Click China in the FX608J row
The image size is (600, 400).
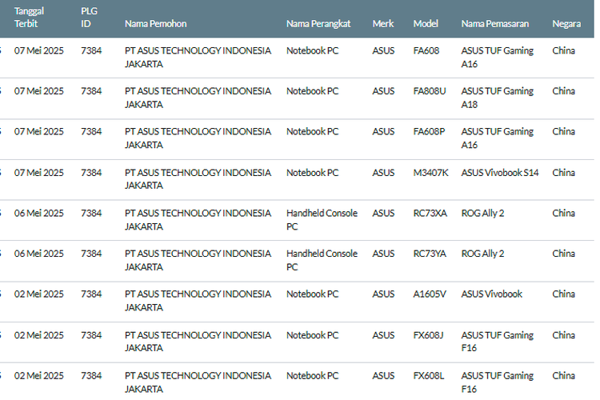(563, 335)
